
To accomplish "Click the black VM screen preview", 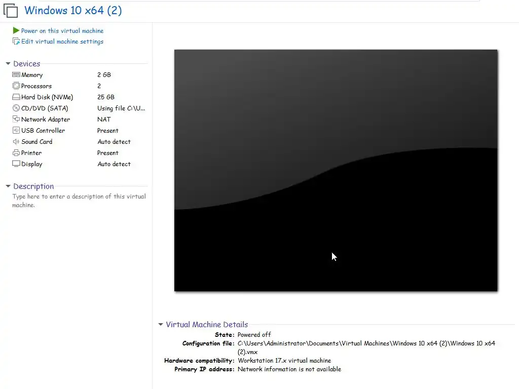I will [x=336, y=170].
